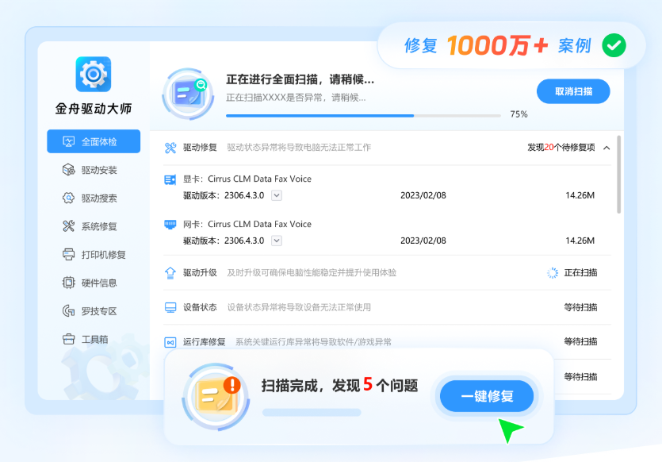The image size is (662, 462).
Task: Click the 一键修复 button
Action: coord(487,396)
